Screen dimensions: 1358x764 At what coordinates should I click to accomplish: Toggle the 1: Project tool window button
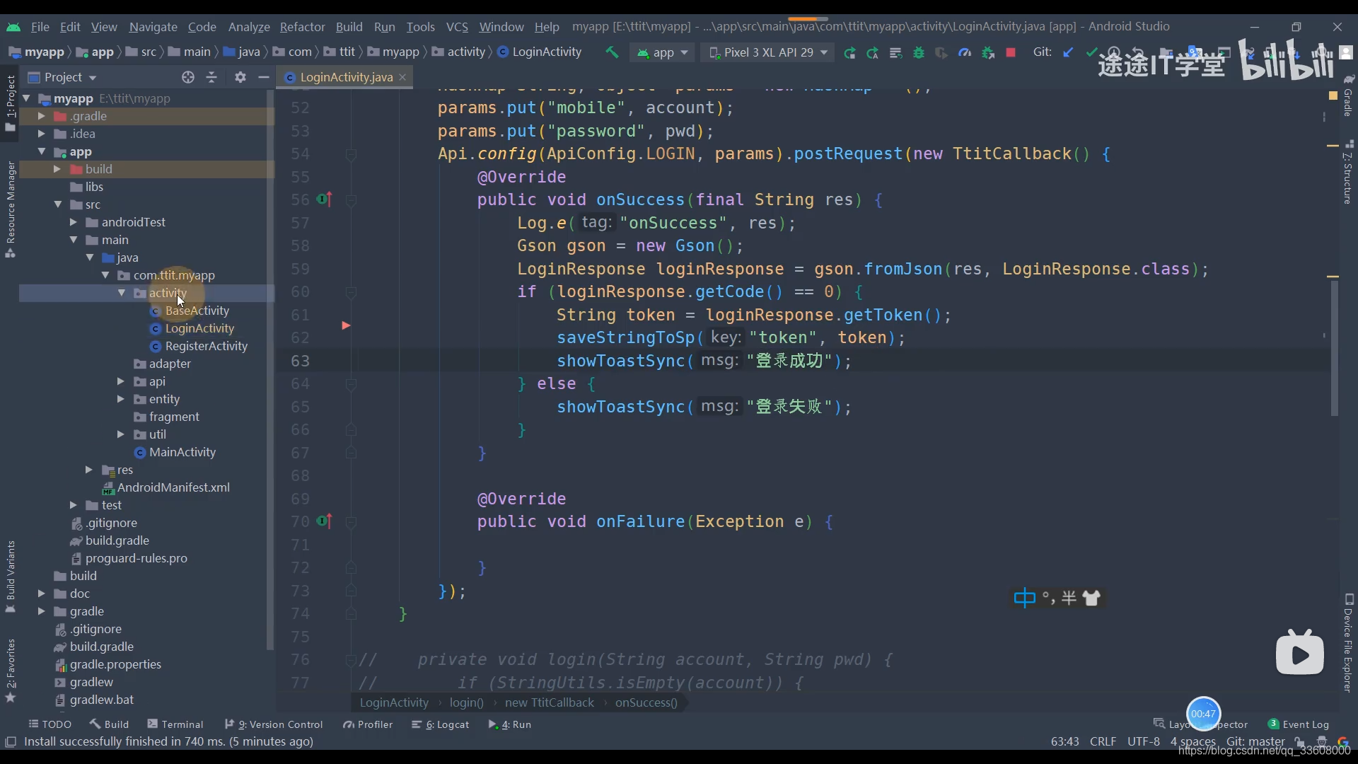click(x=10, y=103)
